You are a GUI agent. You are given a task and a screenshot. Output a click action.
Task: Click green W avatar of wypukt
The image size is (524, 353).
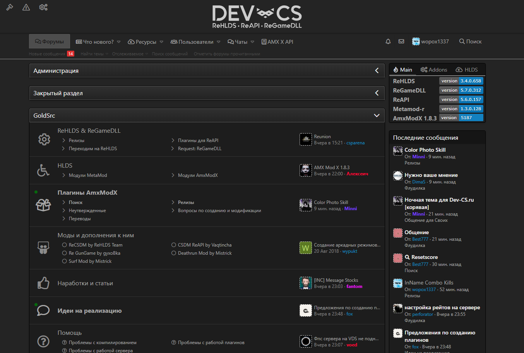tap(306, 248)
